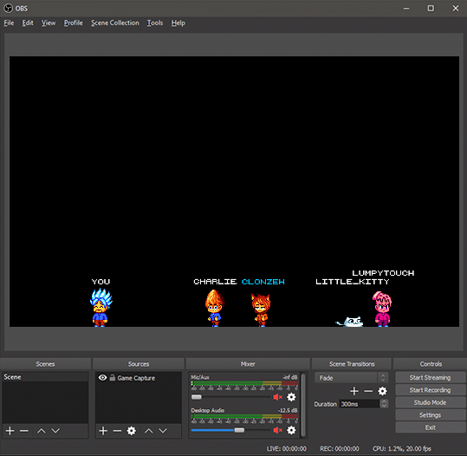
Task: Open Settings from Controls panel
Action: [430, 415]
